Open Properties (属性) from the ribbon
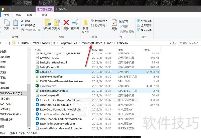The width and height of the screenshot is (201, 138). point(114,25)
